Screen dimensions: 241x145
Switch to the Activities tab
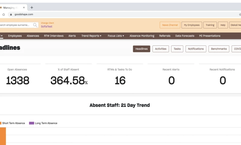point(161,49)
